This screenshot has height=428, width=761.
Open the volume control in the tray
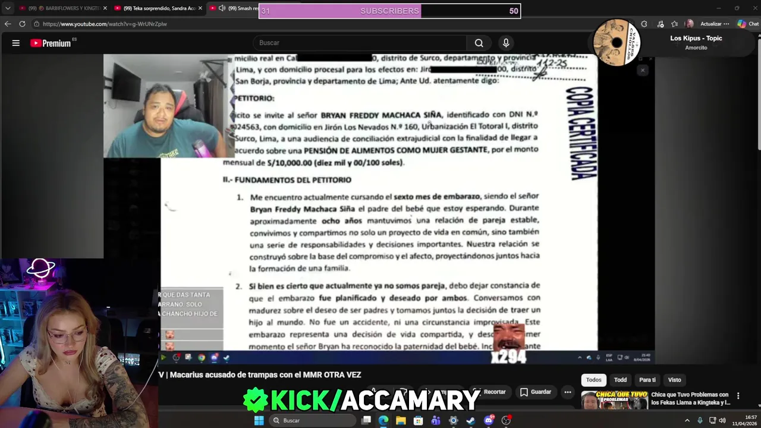(x=722, y=420)
